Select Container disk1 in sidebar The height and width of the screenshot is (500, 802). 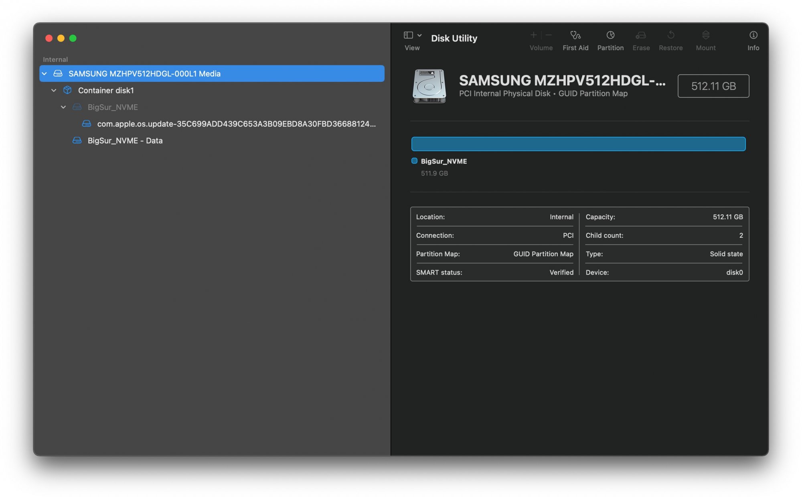(106, 91)
